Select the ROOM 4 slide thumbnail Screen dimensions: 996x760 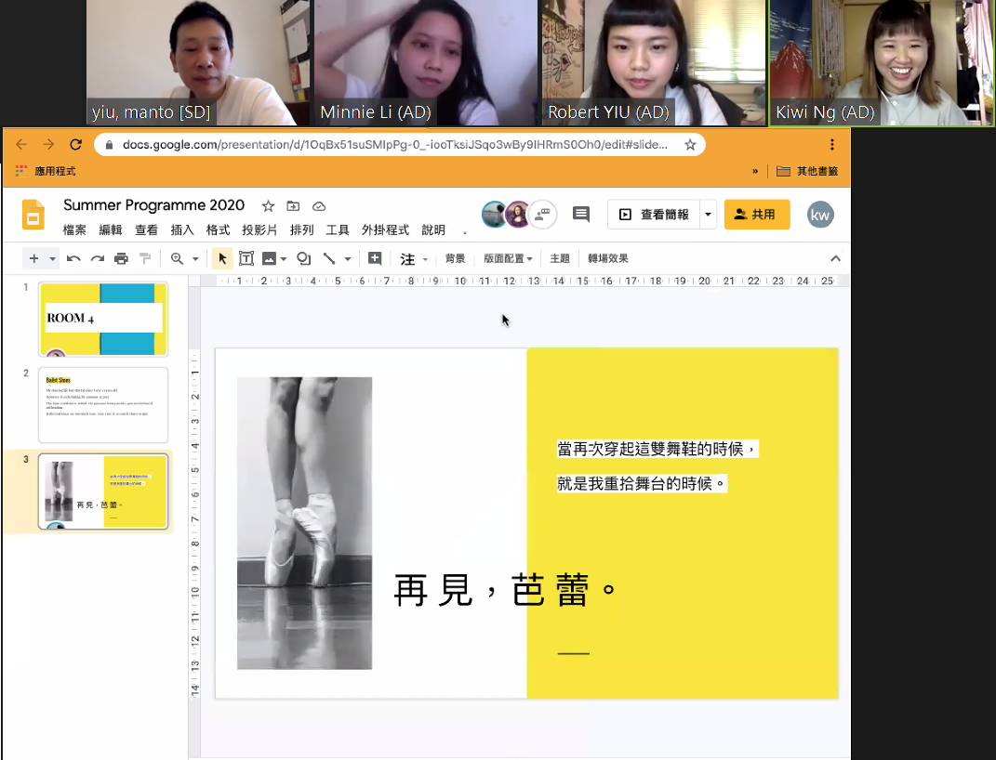tap(103, 319)
